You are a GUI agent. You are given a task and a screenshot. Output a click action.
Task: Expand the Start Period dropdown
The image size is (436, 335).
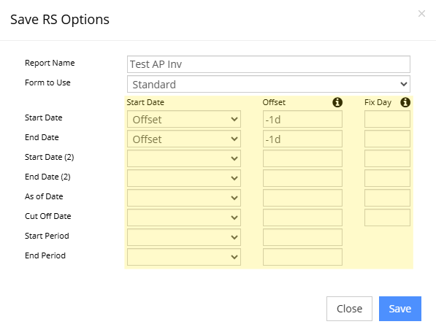pyautogui.click(x=184, y=237)
